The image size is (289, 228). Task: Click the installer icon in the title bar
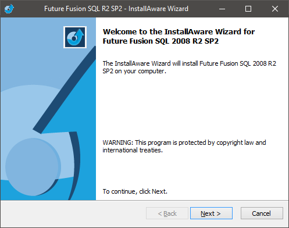[9, 9]
